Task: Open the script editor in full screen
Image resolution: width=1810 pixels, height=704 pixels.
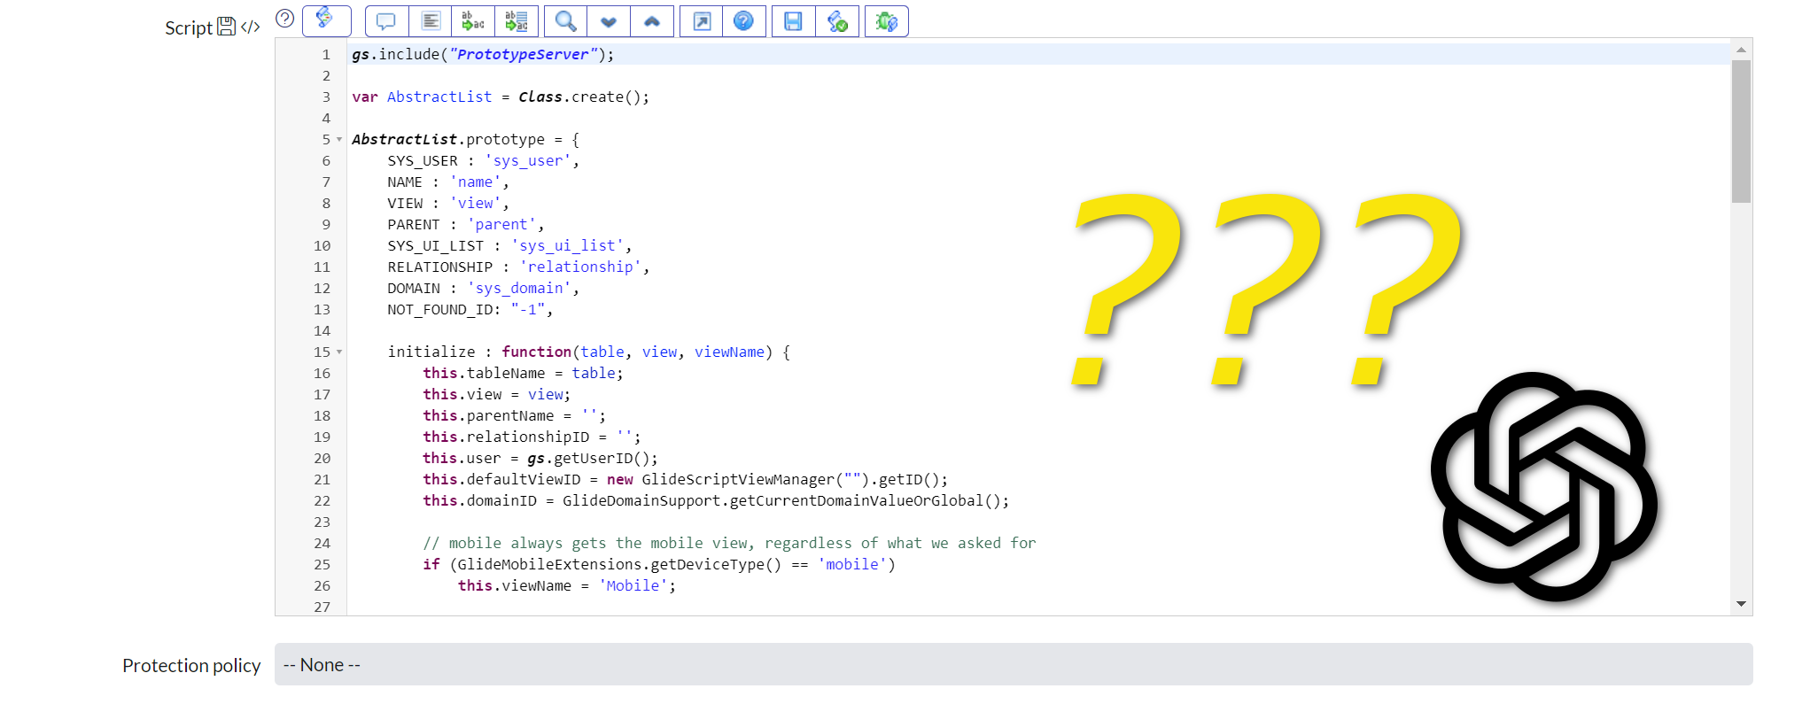Action: point(702,21)
